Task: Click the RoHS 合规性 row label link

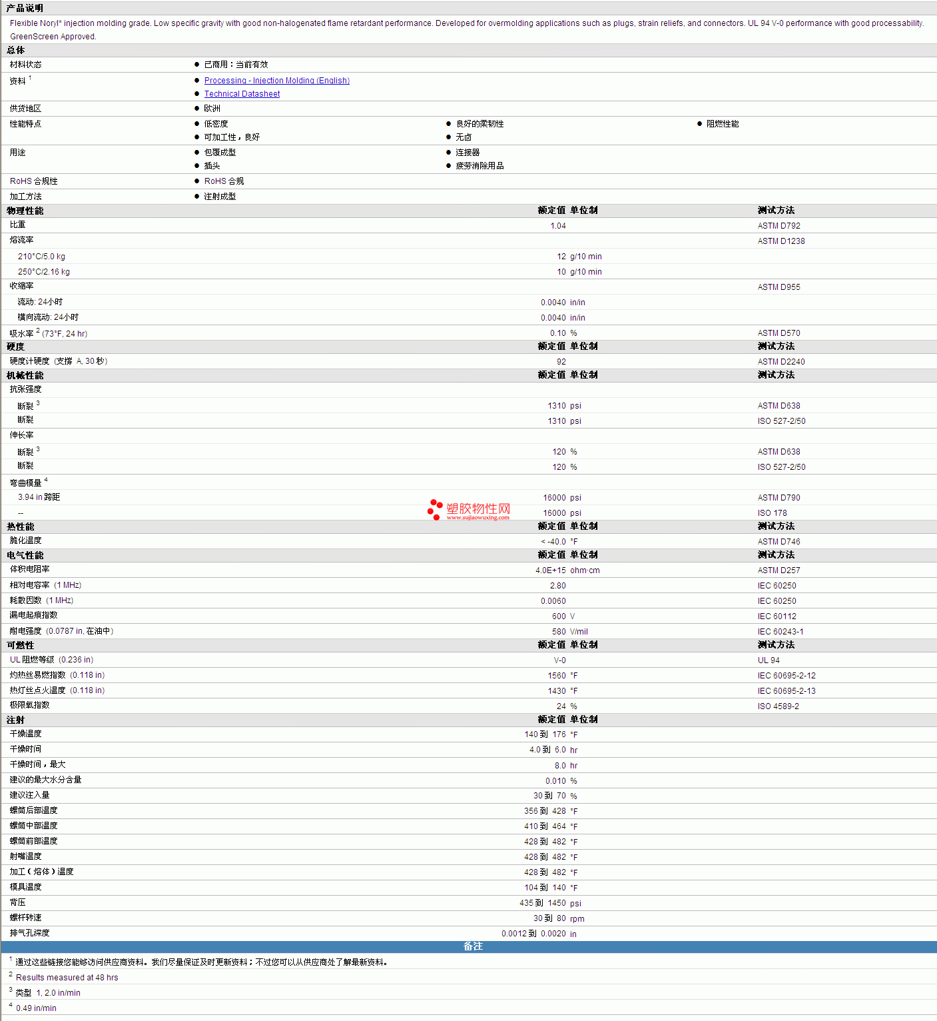Action: pos(34,181)
